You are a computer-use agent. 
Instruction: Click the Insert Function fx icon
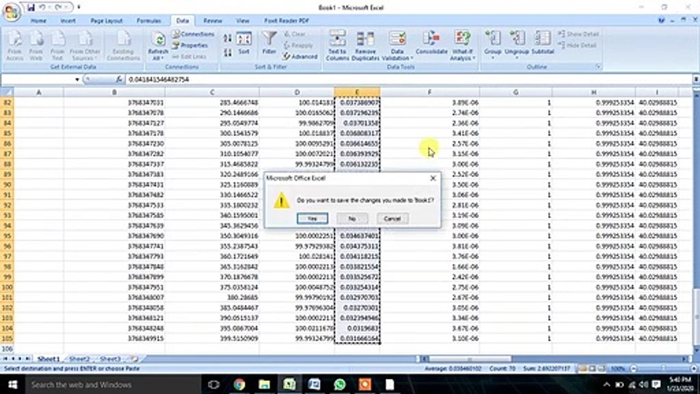coord(119,79)
